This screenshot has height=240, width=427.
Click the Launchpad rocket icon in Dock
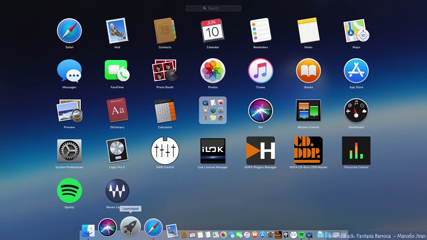tap(130, 227)
